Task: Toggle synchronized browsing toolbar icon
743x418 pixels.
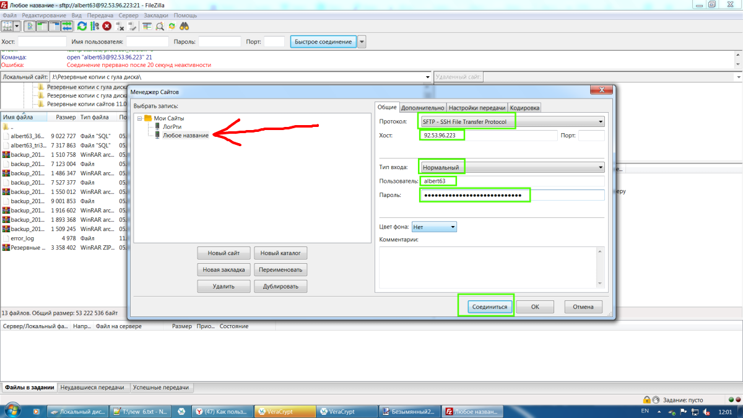Action: pyautogui.click(x=172, y=25)
